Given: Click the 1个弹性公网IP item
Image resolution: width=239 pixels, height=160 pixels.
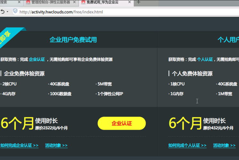Looking at the screenshot, I should click(x=109, y=94).
